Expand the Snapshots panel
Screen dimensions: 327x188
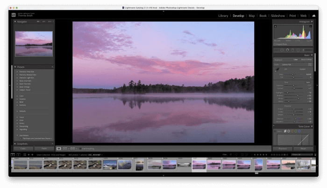click(15, 144)
